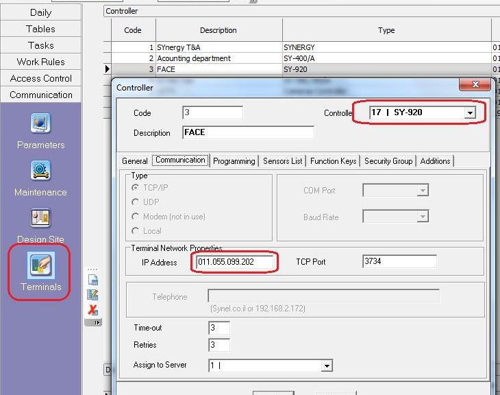Open the Terminals icon in sidebar

[x=40, y=265]
